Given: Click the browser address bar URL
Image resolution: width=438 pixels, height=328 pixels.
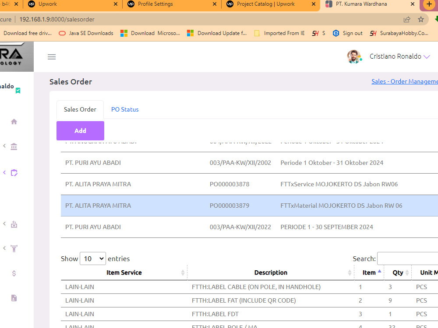Looking at the screenshot, I should (57, 19).
